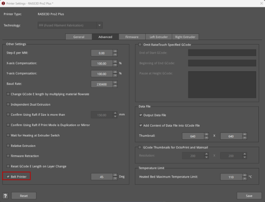Switch to the Firmware tab
This screenshot has width=265, height=202.
click(132, 37)
